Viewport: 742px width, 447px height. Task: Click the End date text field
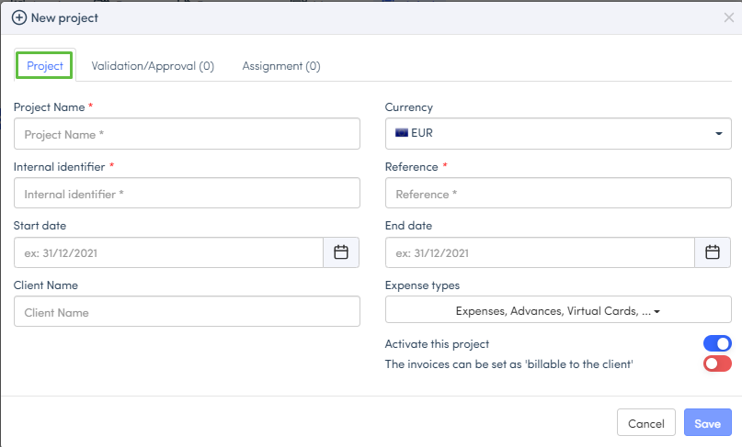pos(539,252)
